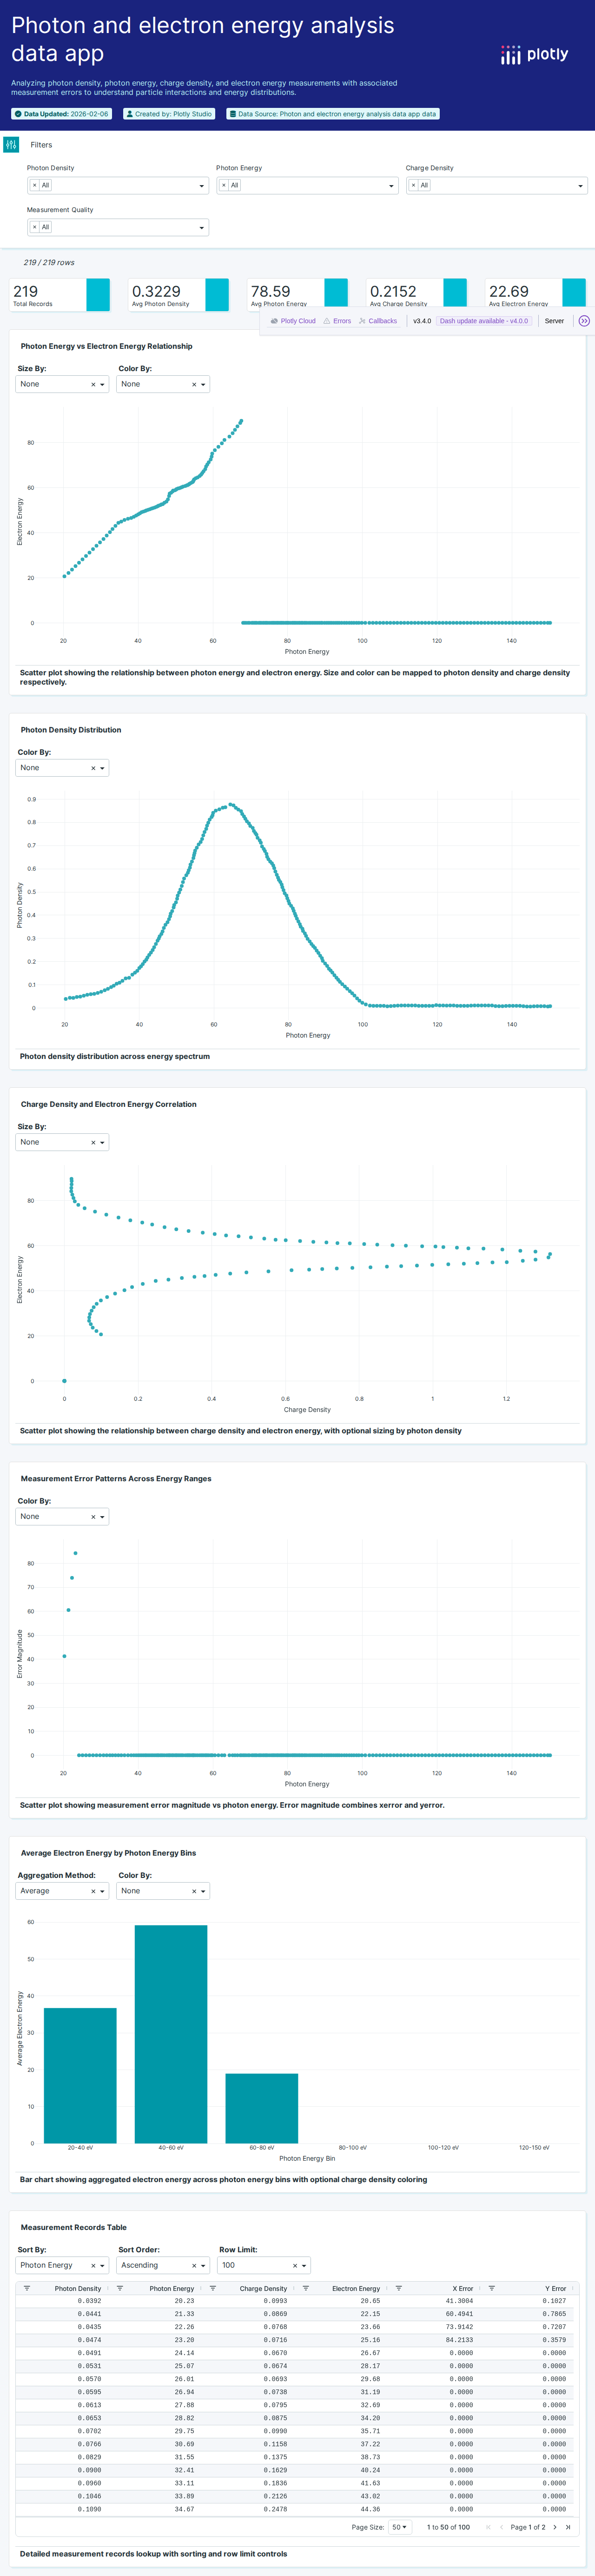
Task: Sort table by X Error column header
Action: [x=462, y=2288]
